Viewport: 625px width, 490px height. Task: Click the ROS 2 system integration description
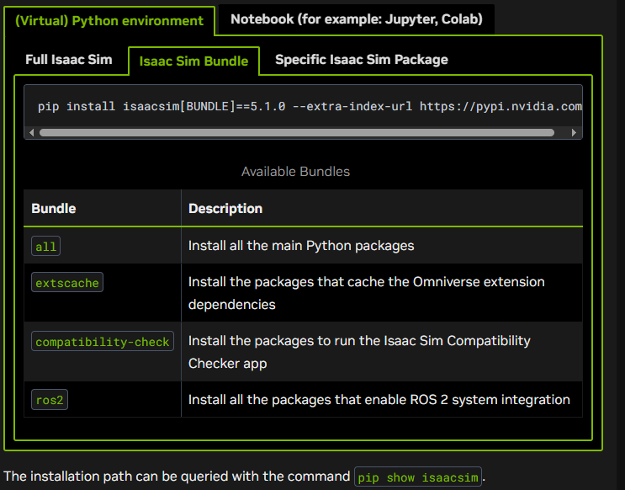tap(379, 400)
